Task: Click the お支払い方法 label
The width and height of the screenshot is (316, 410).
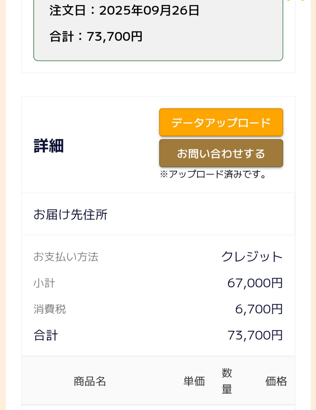Action: pos(66,257)
